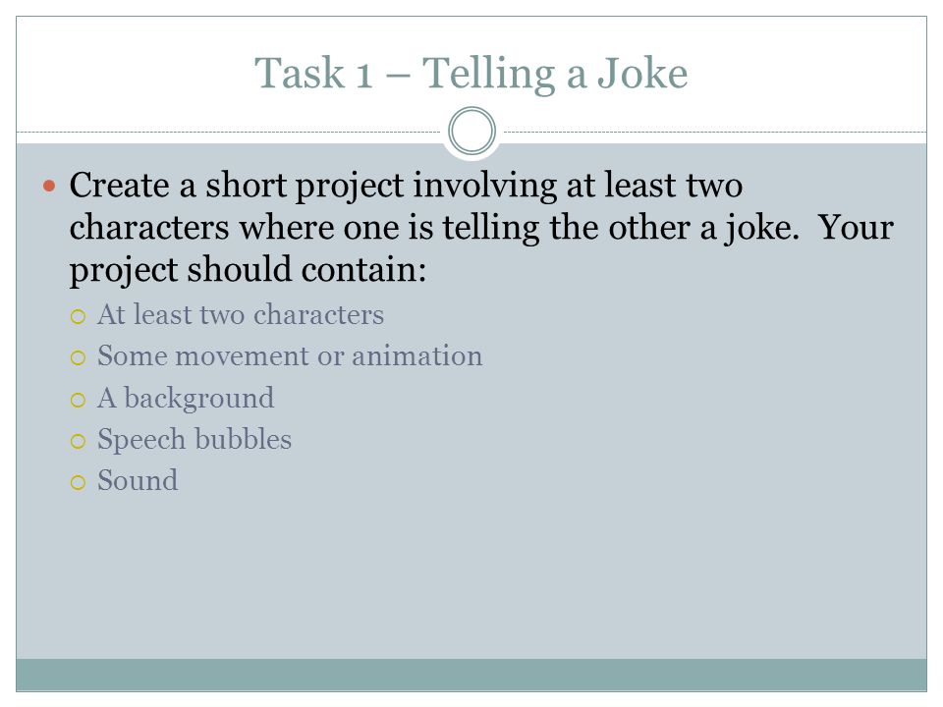Click the dashed divider left of the circle
943x707 pixels.
pos(229,132)
